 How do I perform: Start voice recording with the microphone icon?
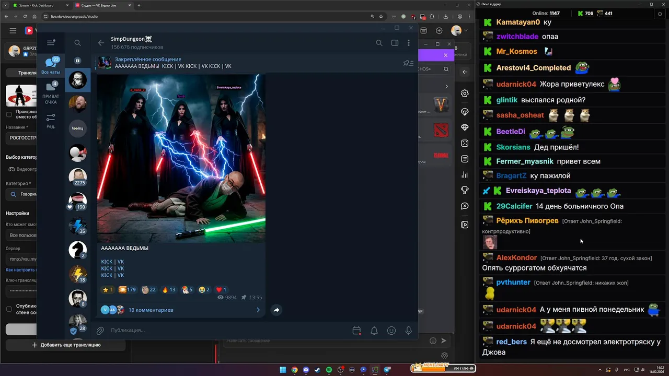pyautogui.click(x=409, y=331)
